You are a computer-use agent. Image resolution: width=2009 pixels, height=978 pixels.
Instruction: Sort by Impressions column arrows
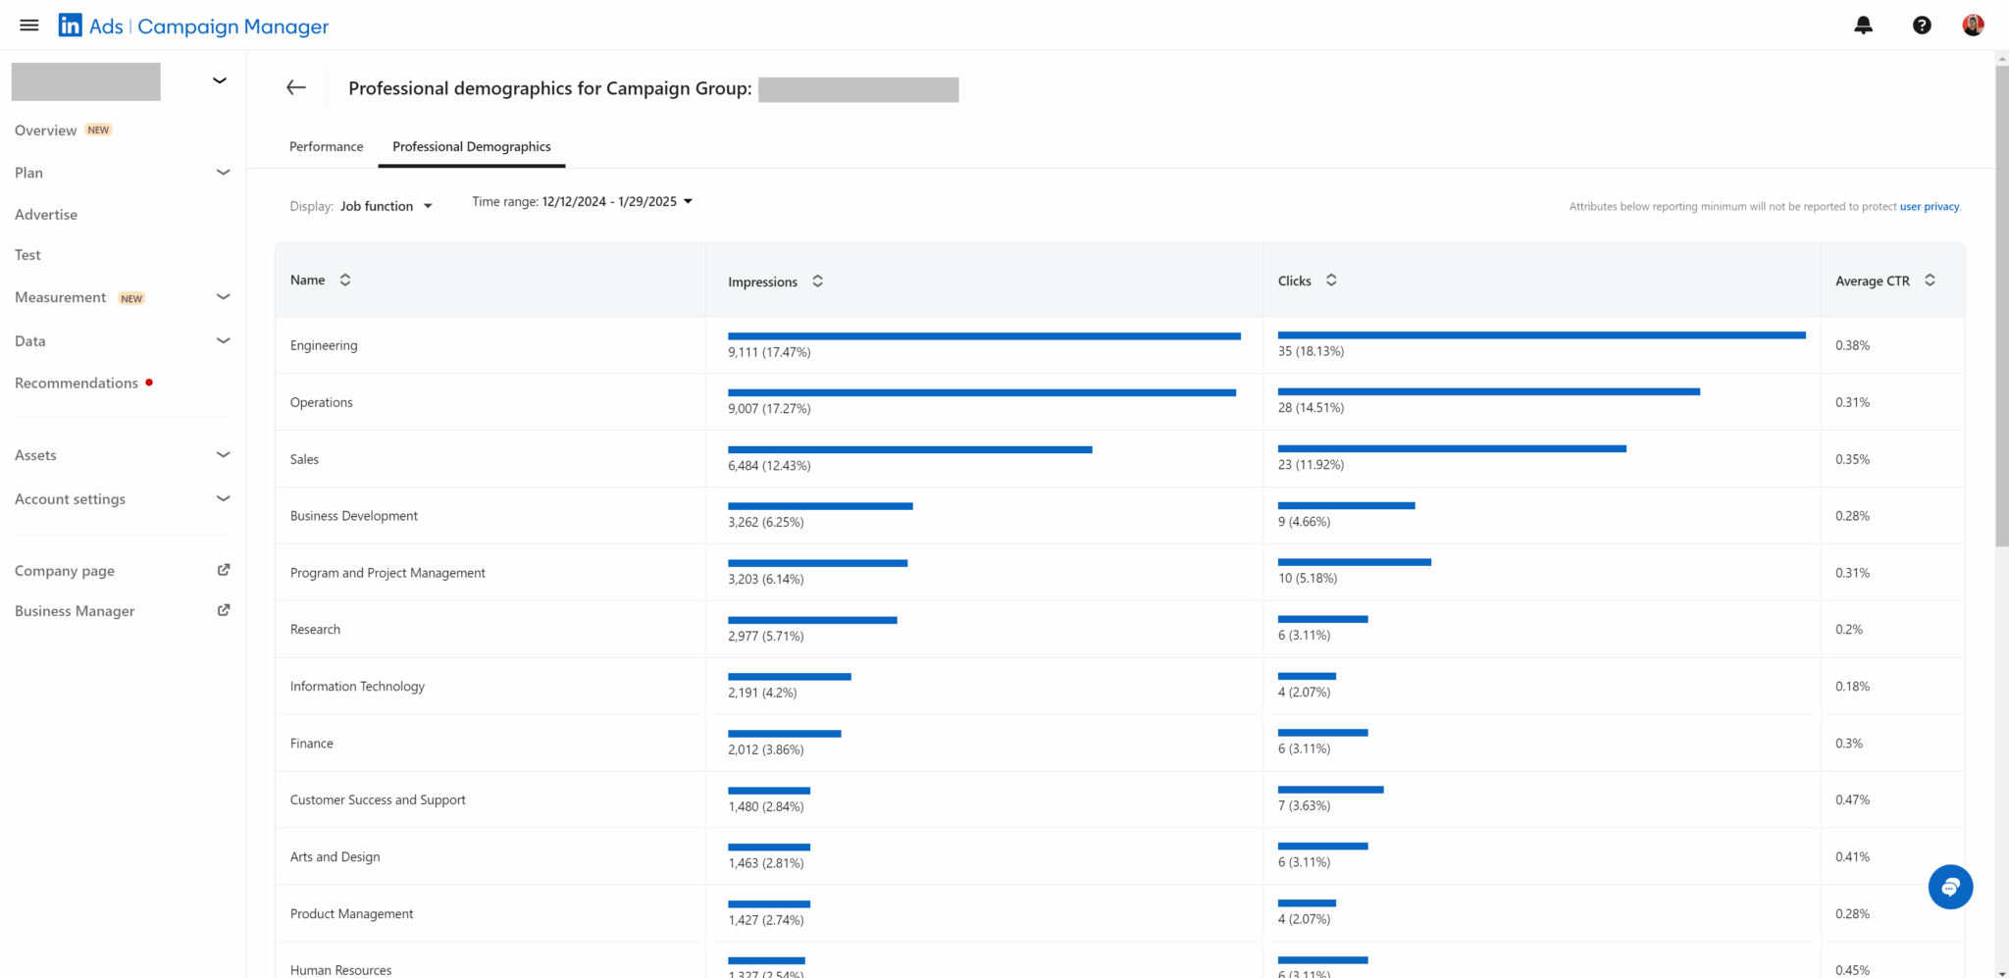click(x=817, y=282)
